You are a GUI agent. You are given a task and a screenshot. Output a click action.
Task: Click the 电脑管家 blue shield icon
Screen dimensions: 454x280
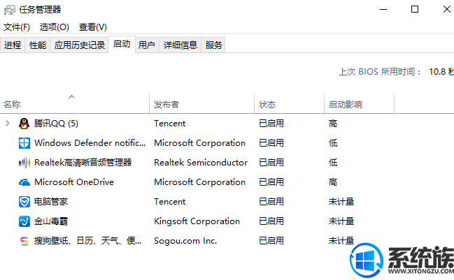24,202
